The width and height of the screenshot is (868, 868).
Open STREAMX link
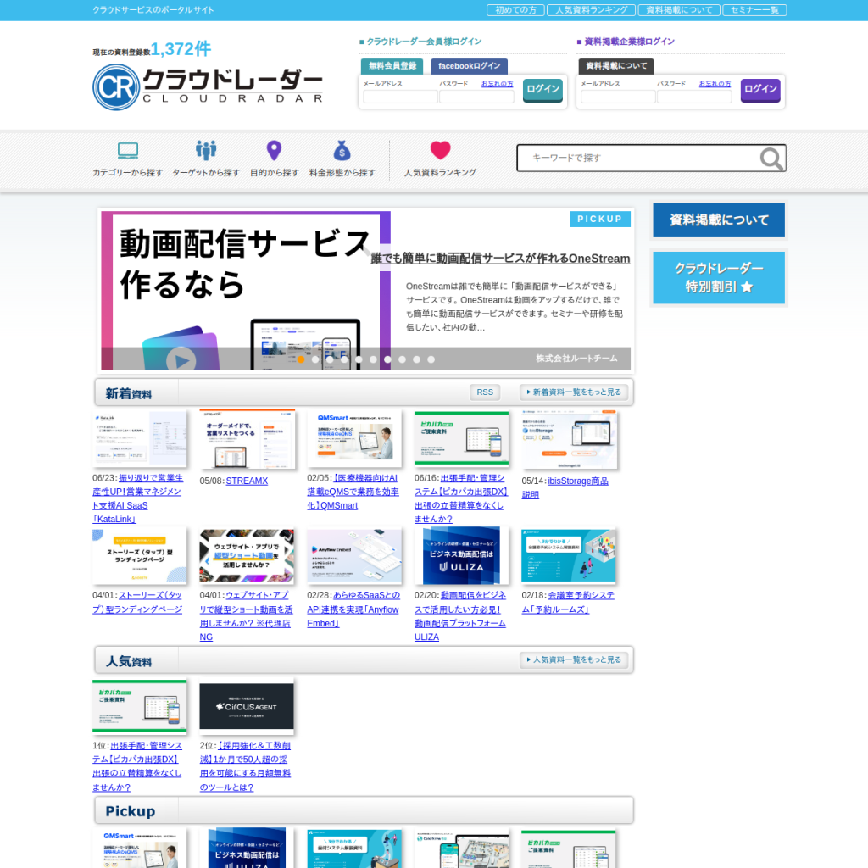point(247,481)
